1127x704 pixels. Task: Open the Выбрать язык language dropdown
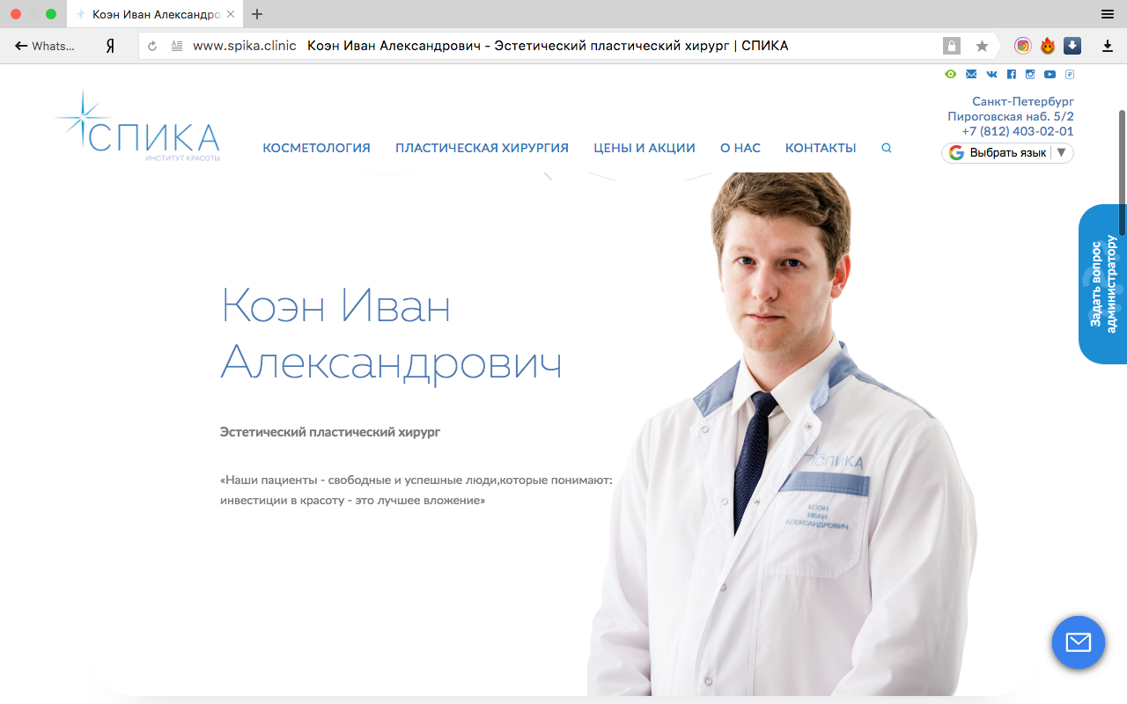pos(1007,152)
